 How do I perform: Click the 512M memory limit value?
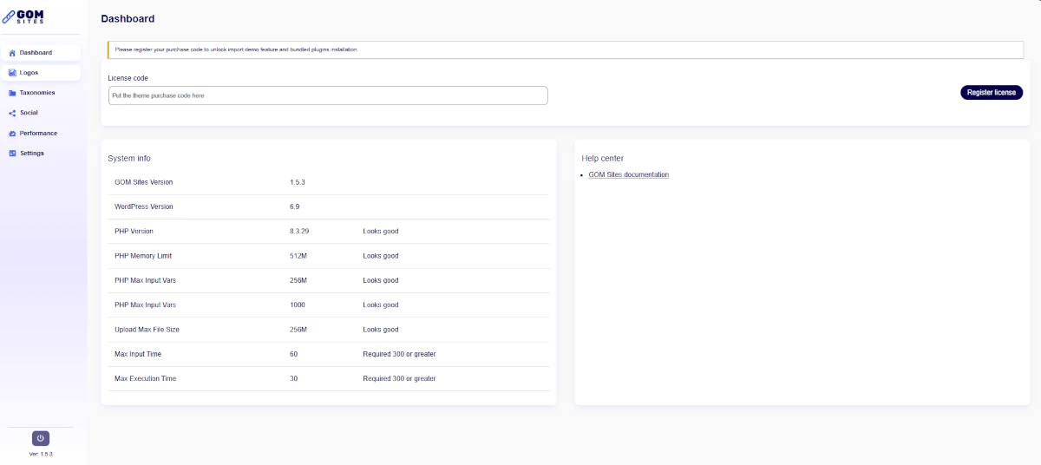[x=298, y=256]
